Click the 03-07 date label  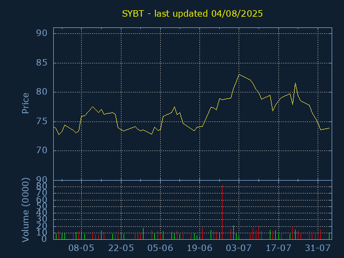pyautogui.click(x=239, y=248)
